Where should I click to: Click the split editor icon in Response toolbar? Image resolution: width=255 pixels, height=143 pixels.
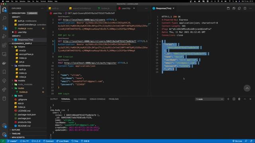click(245, 8)
